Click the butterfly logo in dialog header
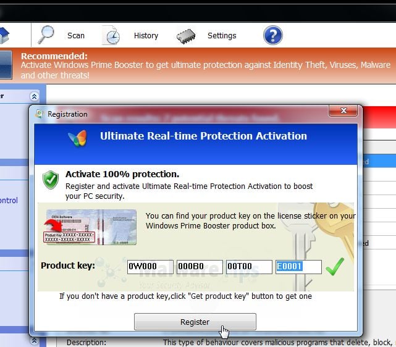The width and height of the screenshot is (396, 347). [78, 138]
